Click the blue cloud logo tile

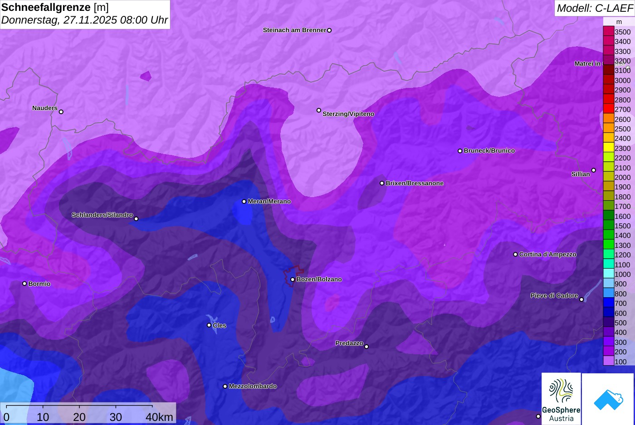click(608, 399)
